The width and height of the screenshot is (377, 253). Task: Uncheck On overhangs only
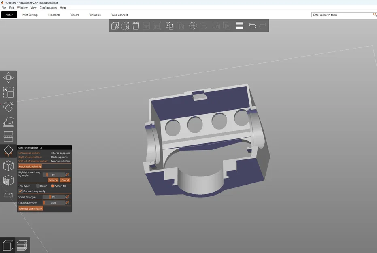click(x=20, y=191)
